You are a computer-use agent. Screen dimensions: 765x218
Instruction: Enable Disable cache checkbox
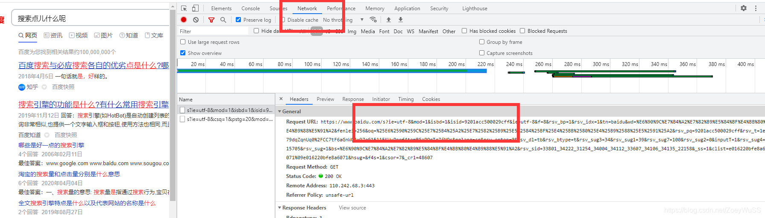coord(283,20)
